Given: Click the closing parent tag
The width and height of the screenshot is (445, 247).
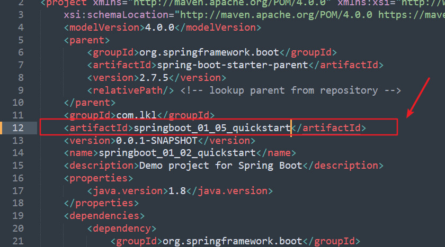Looking at the screenshot, I should click(90, 103).
